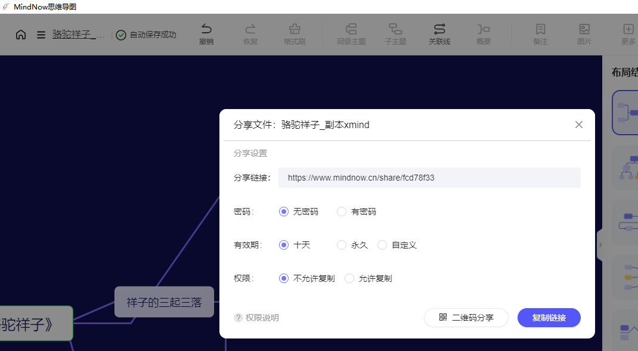Insert an image (图片)
638x351 pixels.
[x=584, y=34]
